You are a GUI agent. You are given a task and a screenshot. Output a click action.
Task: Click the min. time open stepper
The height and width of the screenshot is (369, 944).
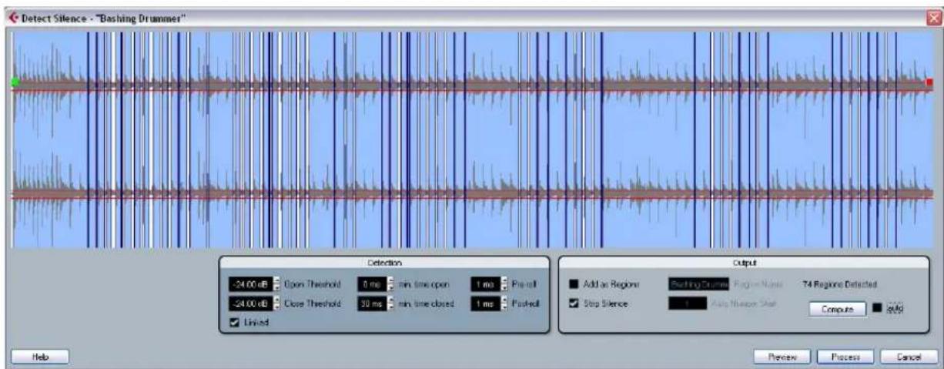390,284
